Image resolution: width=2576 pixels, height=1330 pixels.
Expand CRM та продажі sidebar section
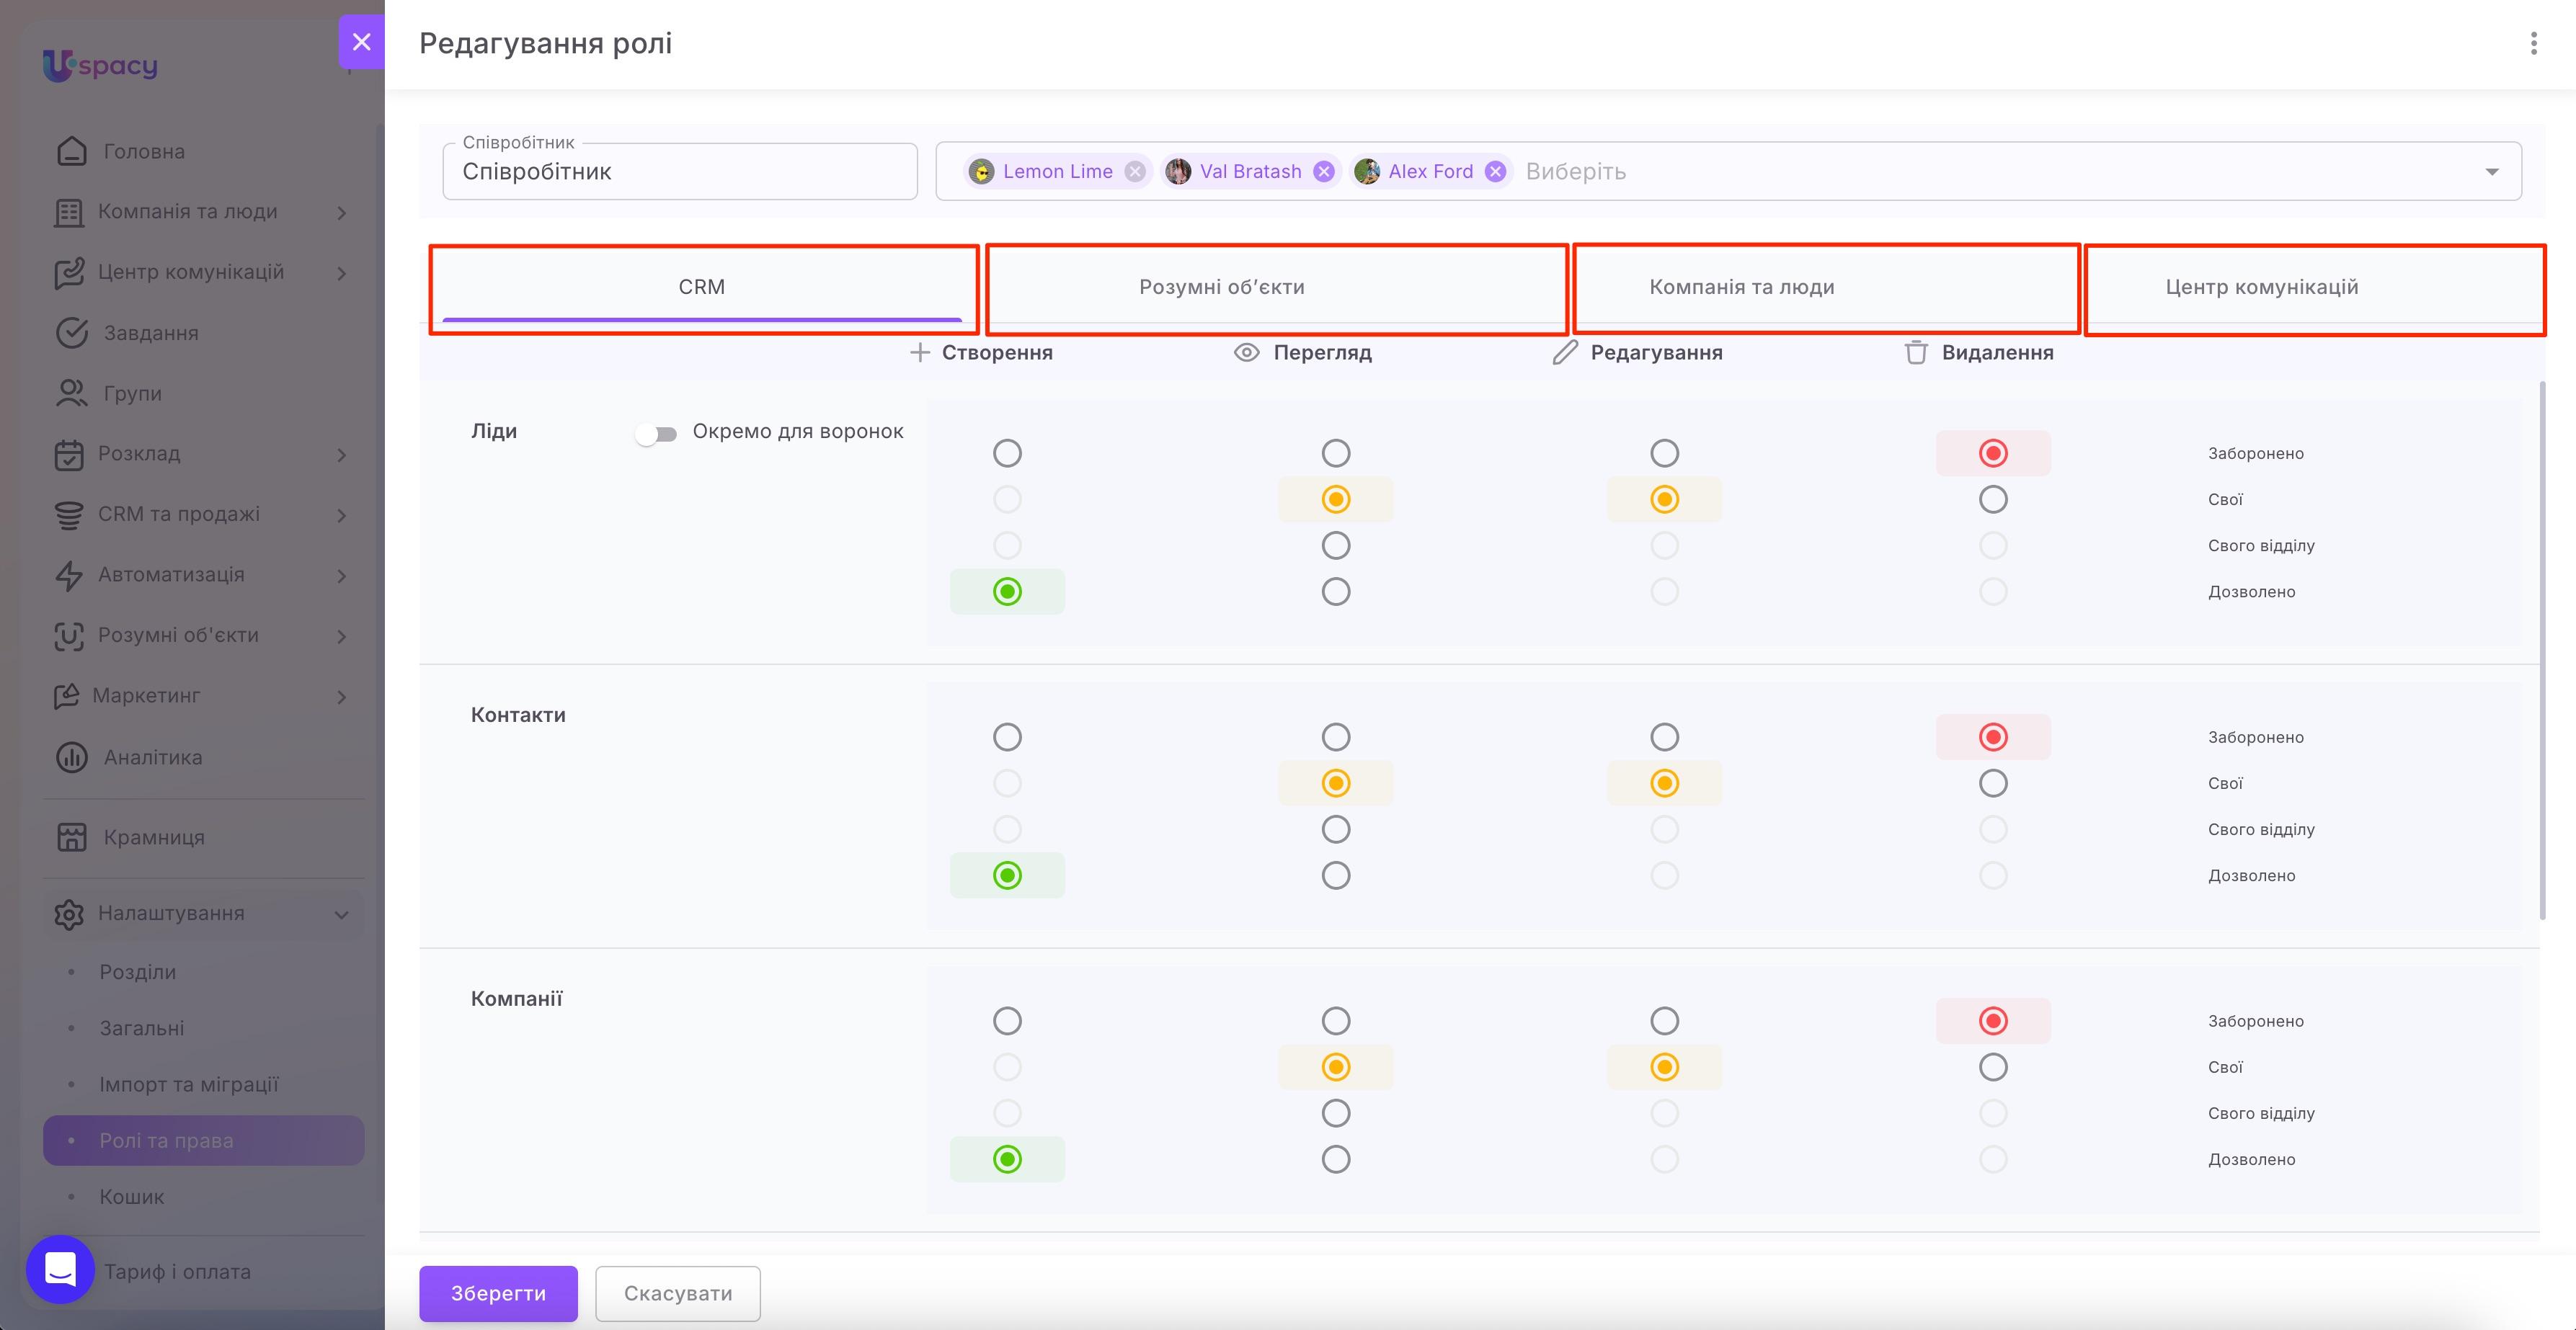(x=341, y=514)
